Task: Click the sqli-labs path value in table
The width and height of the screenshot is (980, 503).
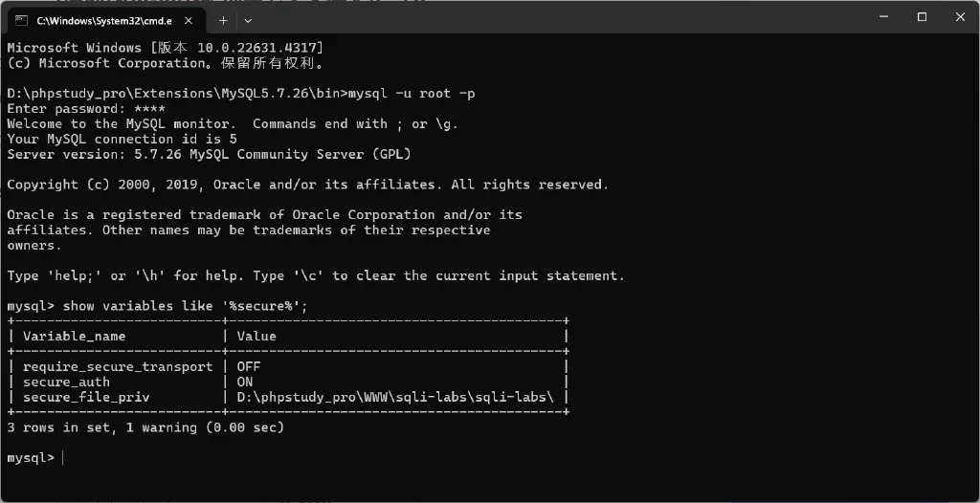Action: point(395,398)
